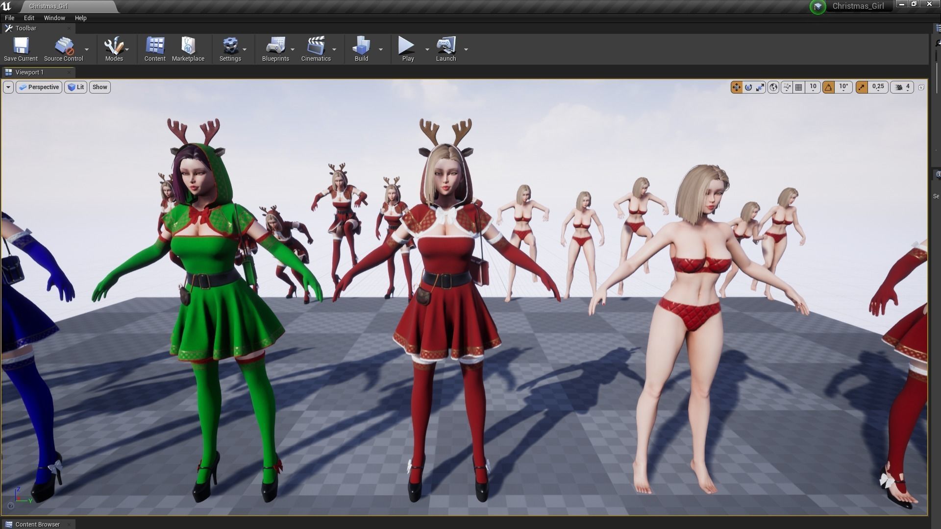Image resolution: width=941 pixels, height=529 pixels.
Task: Open the Lit view mode dropdown
Action: pos(75,87)
